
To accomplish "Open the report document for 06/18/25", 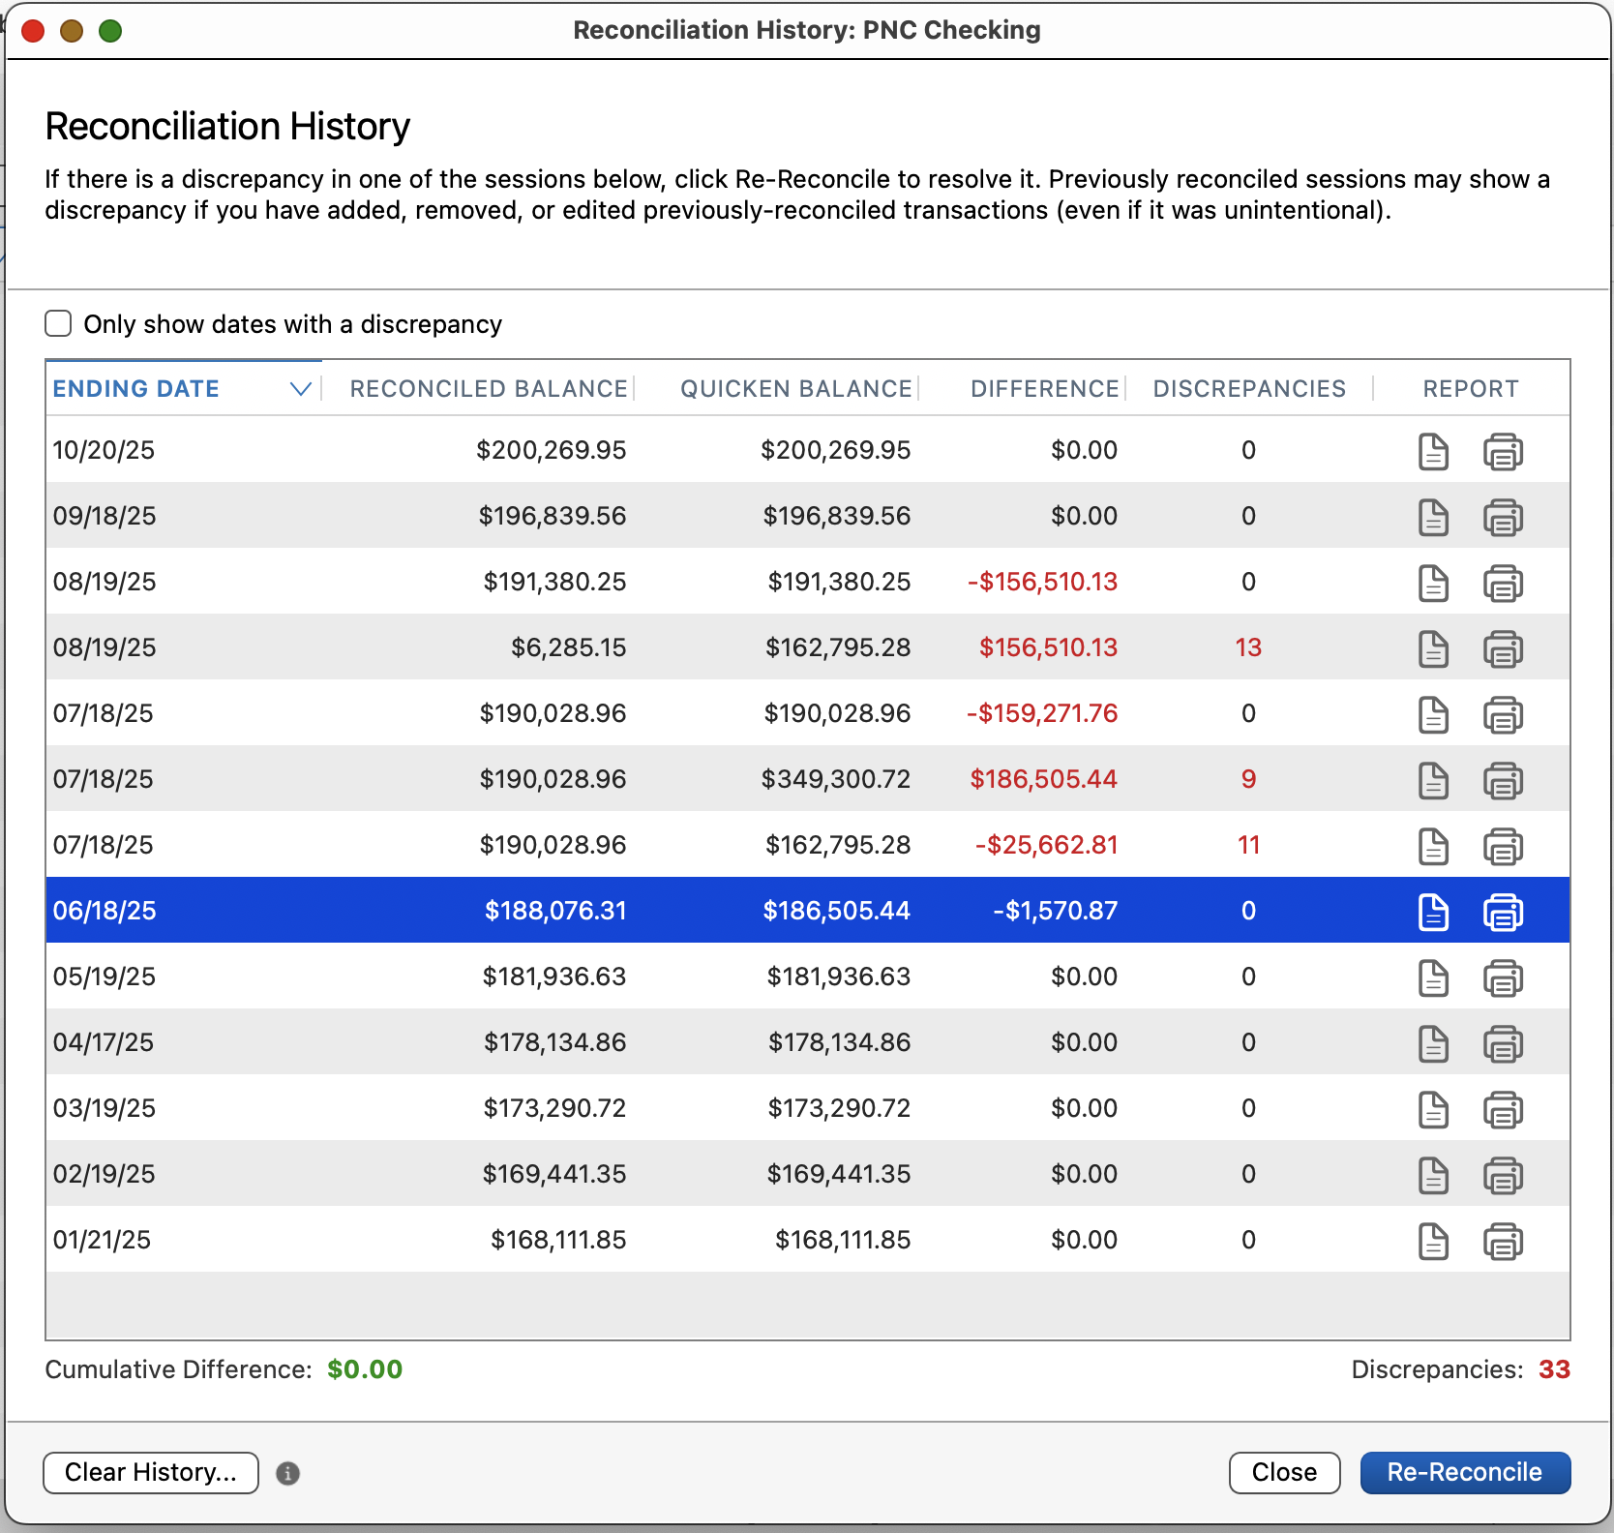I will (1433, 912).
